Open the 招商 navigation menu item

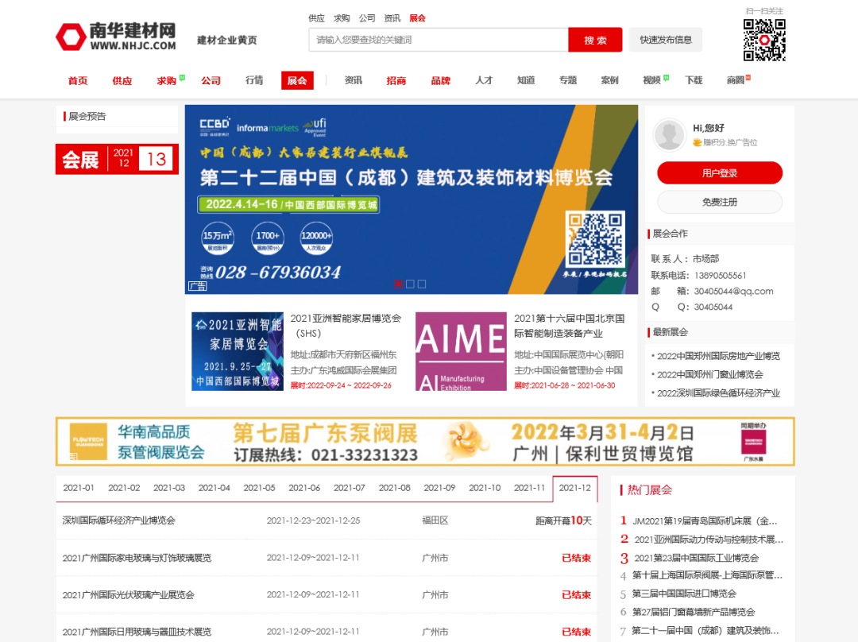[x=396, y=80]
